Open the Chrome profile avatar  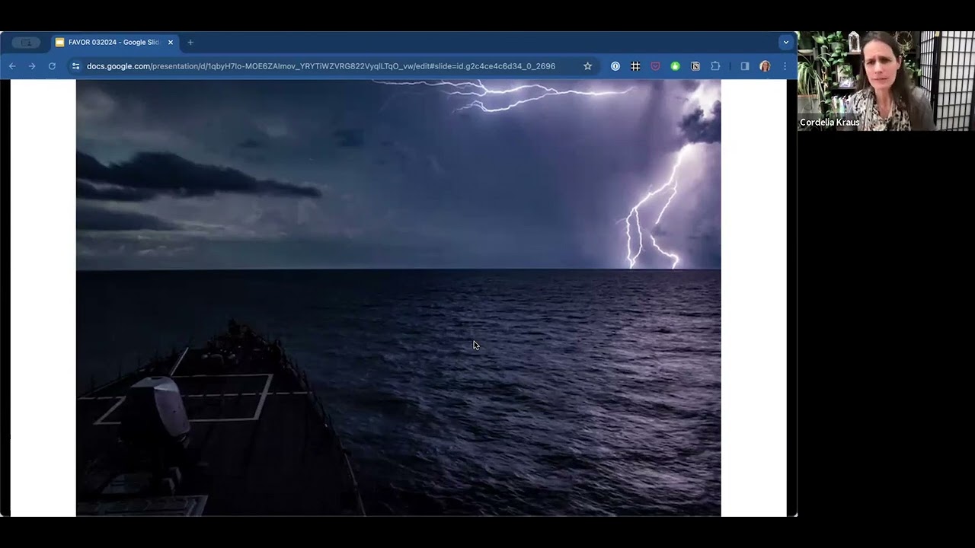pos(765,66)
